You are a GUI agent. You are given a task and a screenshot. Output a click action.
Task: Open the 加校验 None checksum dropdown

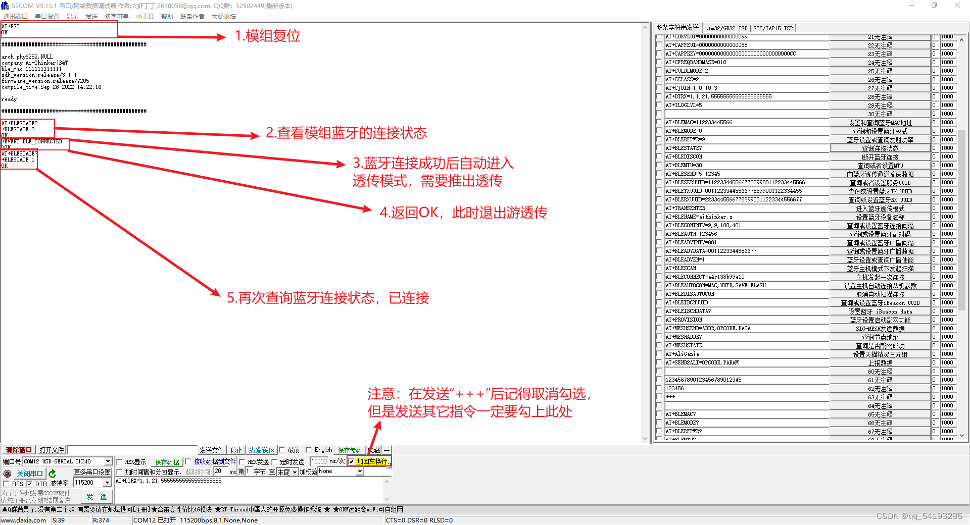(x=360, y=471)
